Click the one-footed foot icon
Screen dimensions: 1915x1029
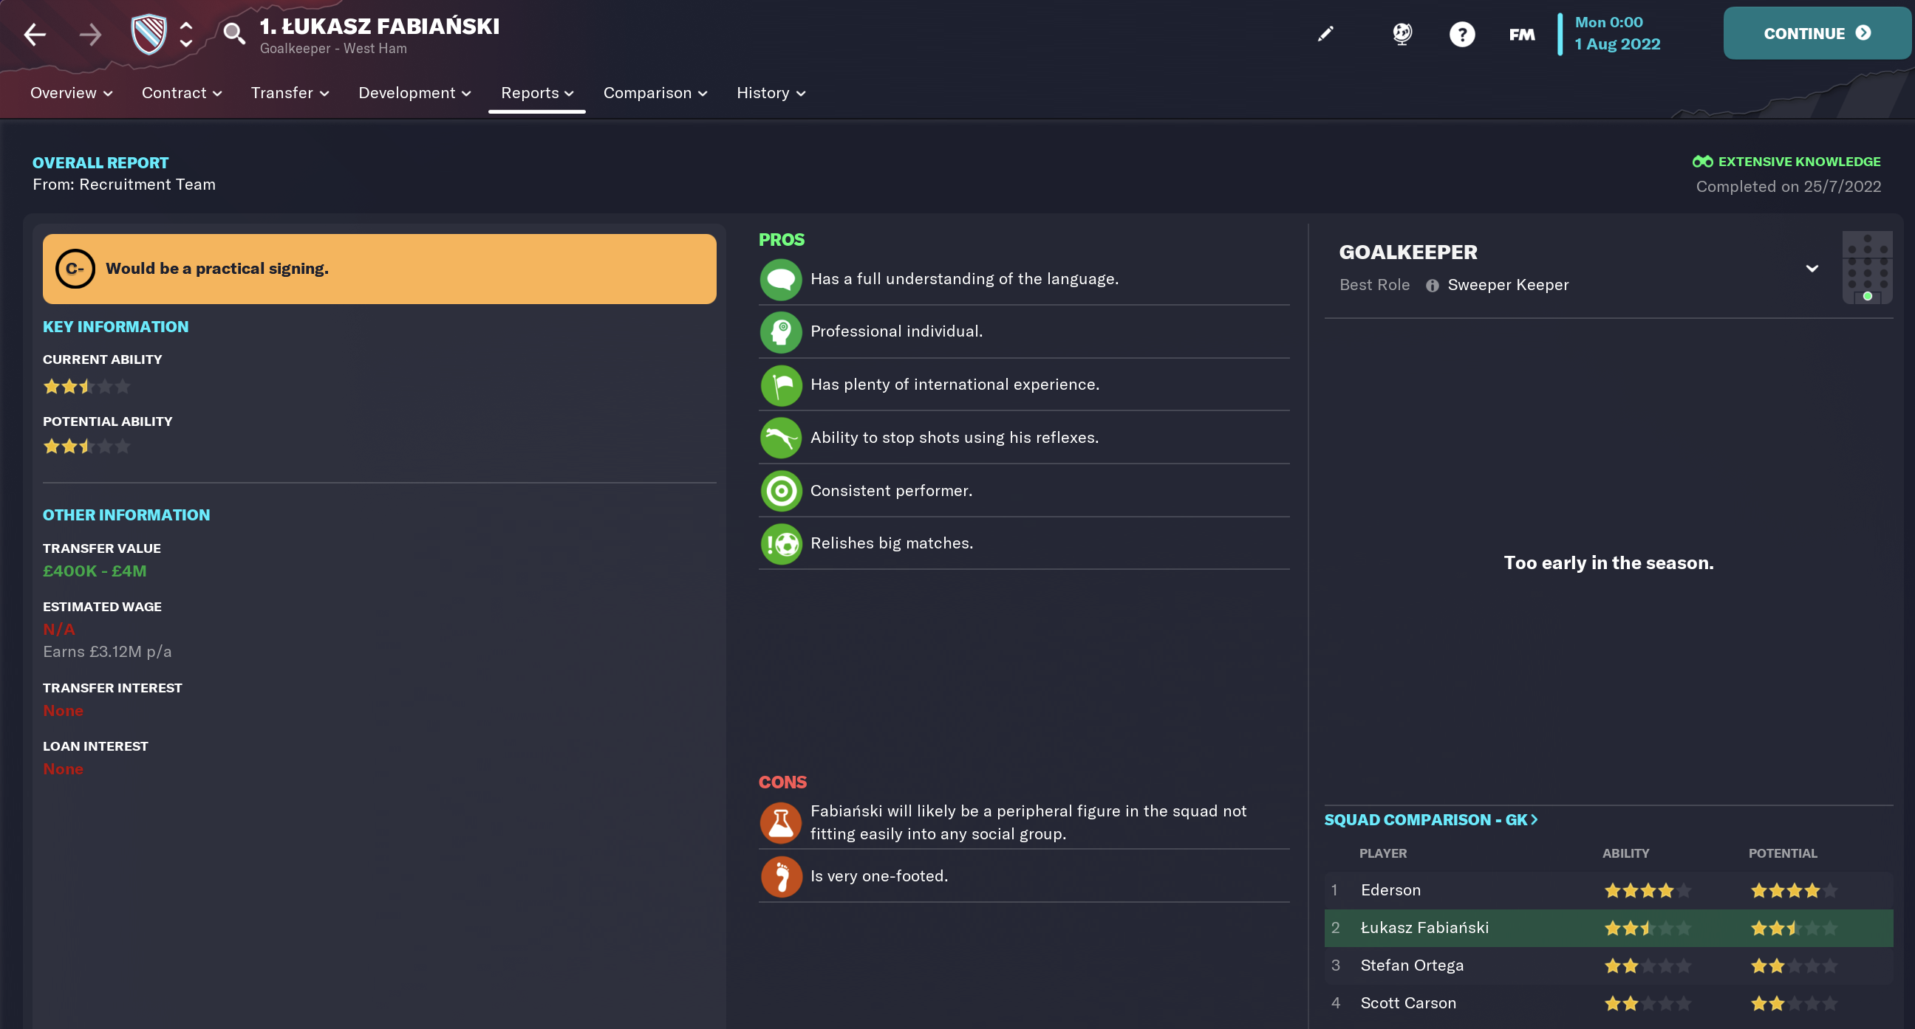[781, 877]
